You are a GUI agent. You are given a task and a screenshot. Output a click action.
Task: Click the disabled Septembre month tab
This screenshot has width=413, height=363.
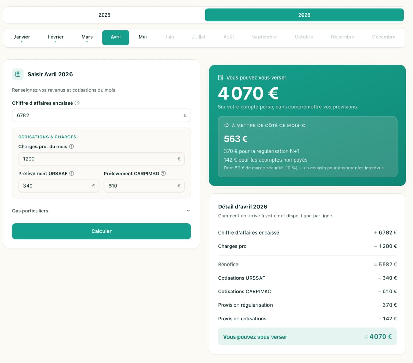tap(264, 38)
